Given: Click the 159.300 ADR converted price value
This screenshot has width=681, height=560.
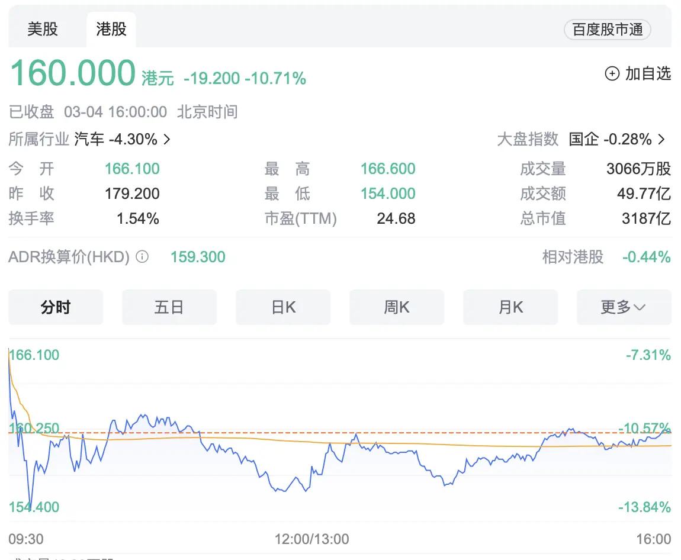Looking at the screenshot, I should click(x=198, y=257).
